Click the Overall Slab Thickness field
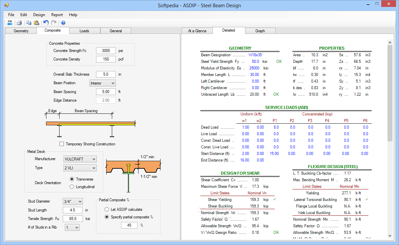Screen dimensions: 399x245 (x=106, y=75)
